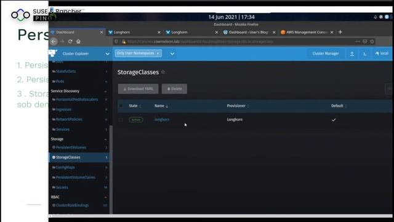Open the page actions three-dot menu
The image size is (394, 222).
[357, 41]
